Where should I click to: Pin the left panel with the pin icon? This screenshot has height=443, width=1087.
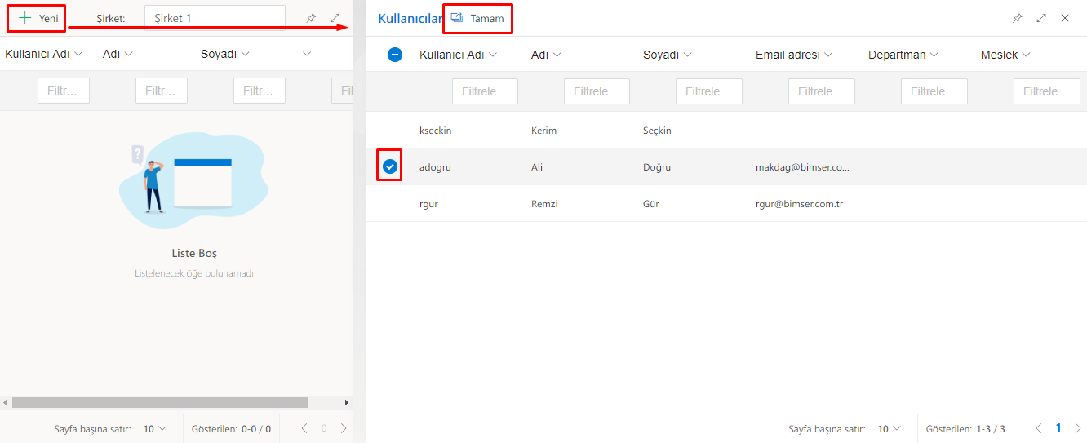click(x=310, y=18)
